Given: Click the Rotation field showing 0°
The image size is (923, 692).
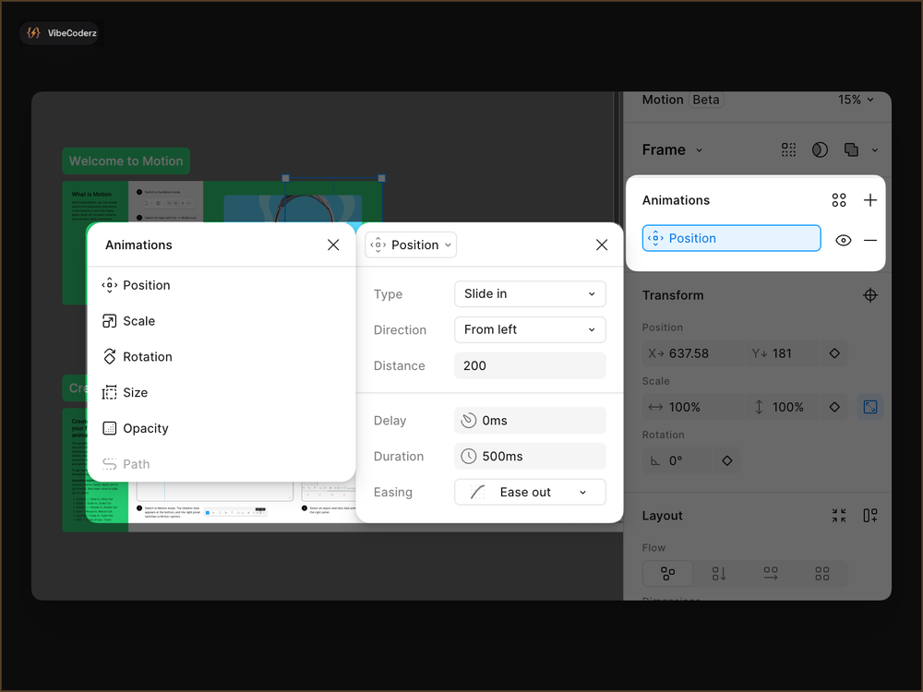Looking at the screenshot, I should click(x=677, y=460).
